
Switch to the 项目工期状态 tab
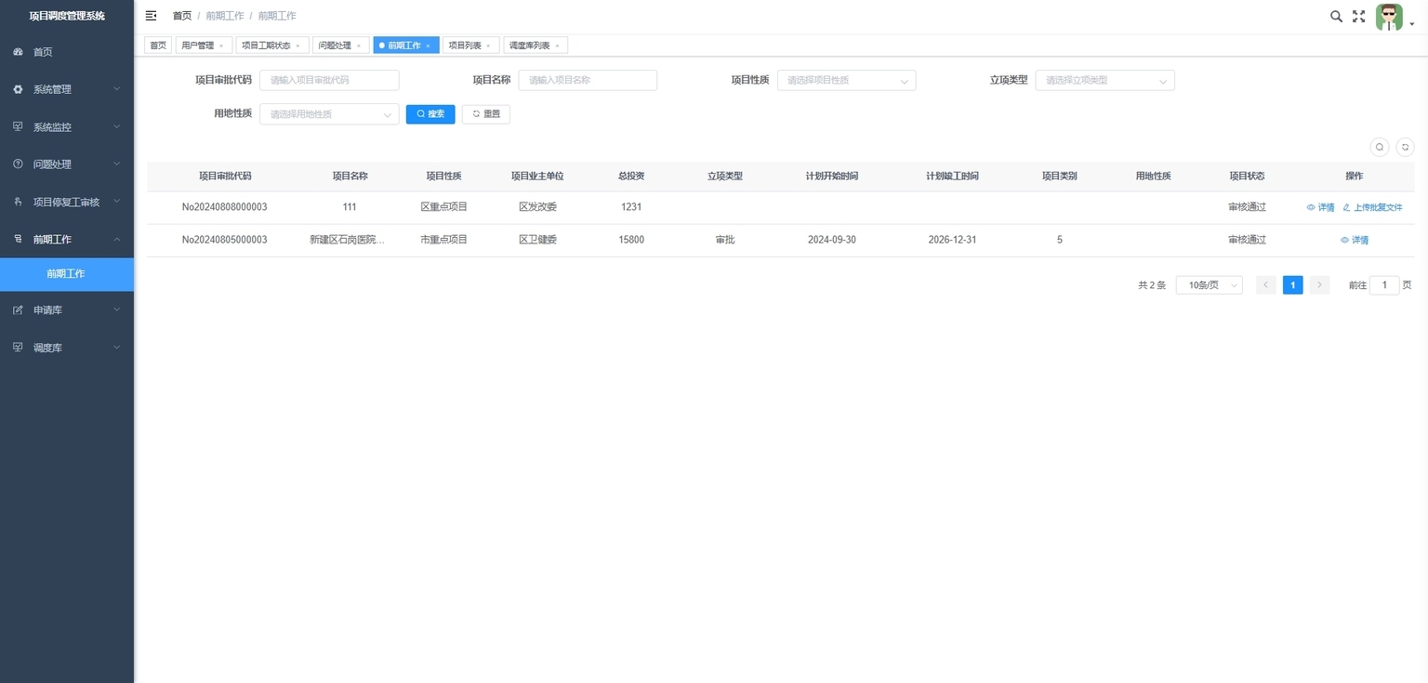coord(266,46)
